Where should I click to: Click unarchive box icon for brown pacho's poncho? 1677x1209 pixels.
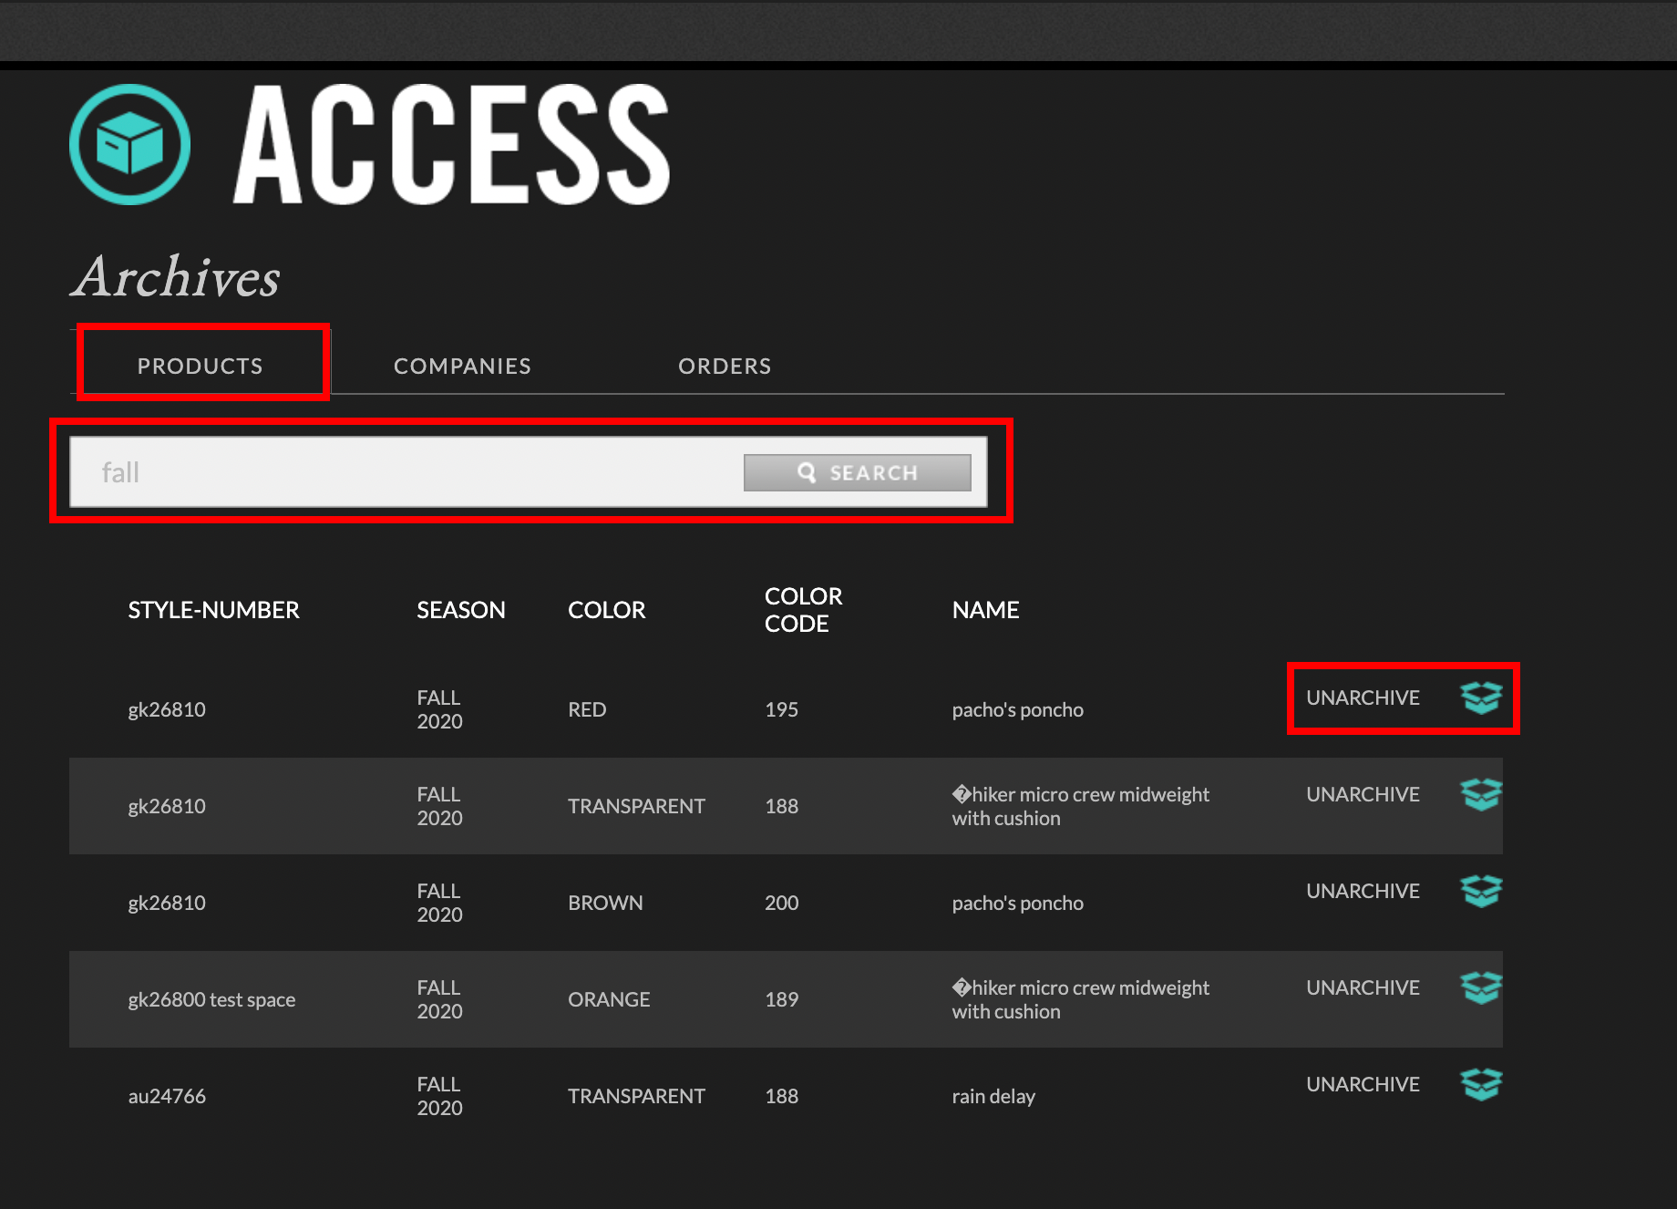click(x=1481, y=891)
